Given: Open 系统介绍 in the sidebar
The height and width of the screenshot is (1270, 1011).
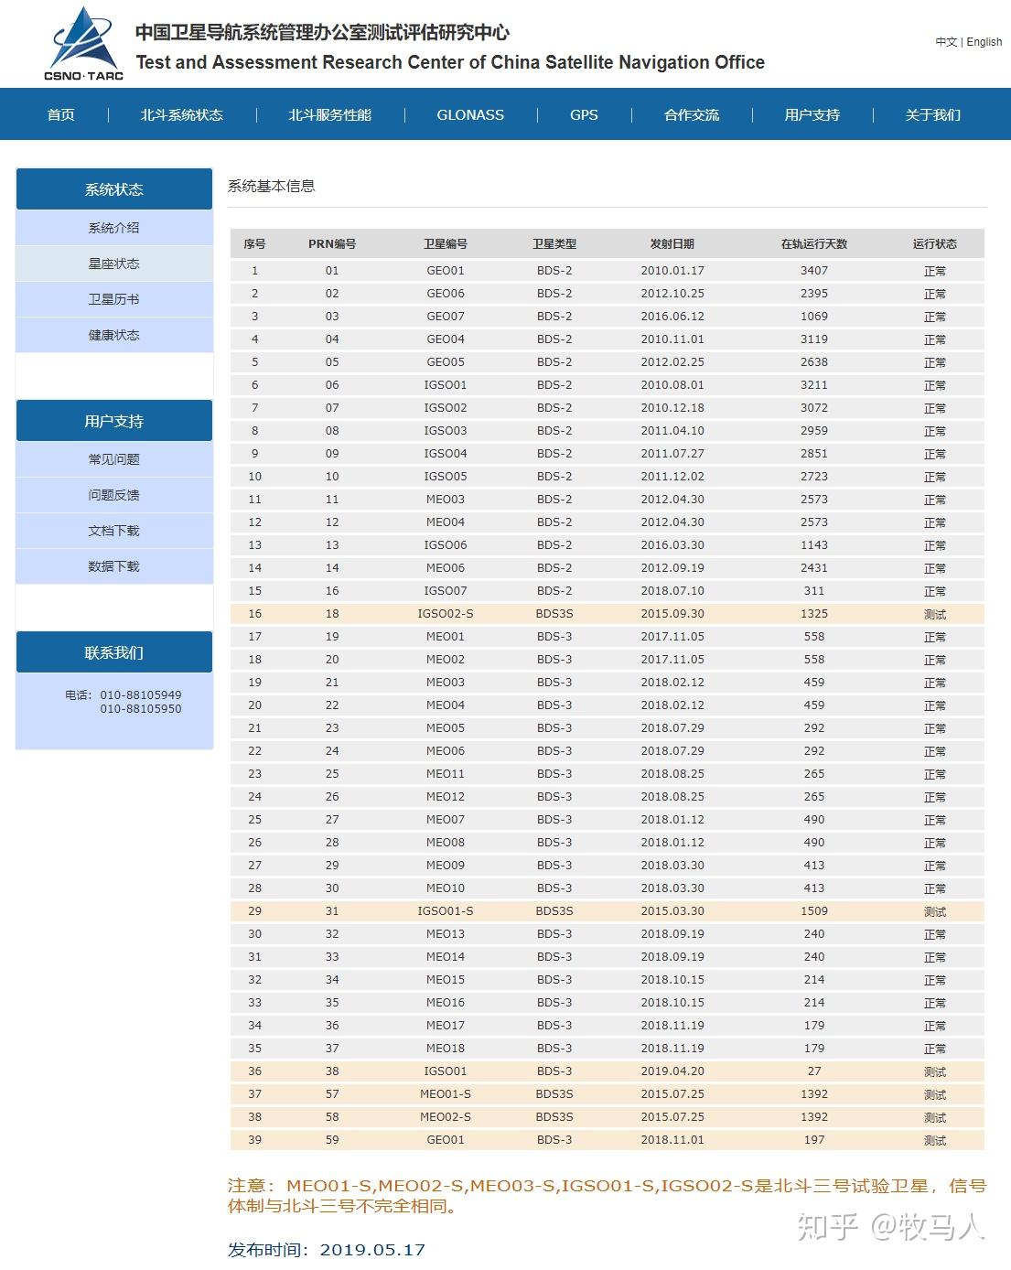Looking at the screenshot, I should (x=114, y=228).
